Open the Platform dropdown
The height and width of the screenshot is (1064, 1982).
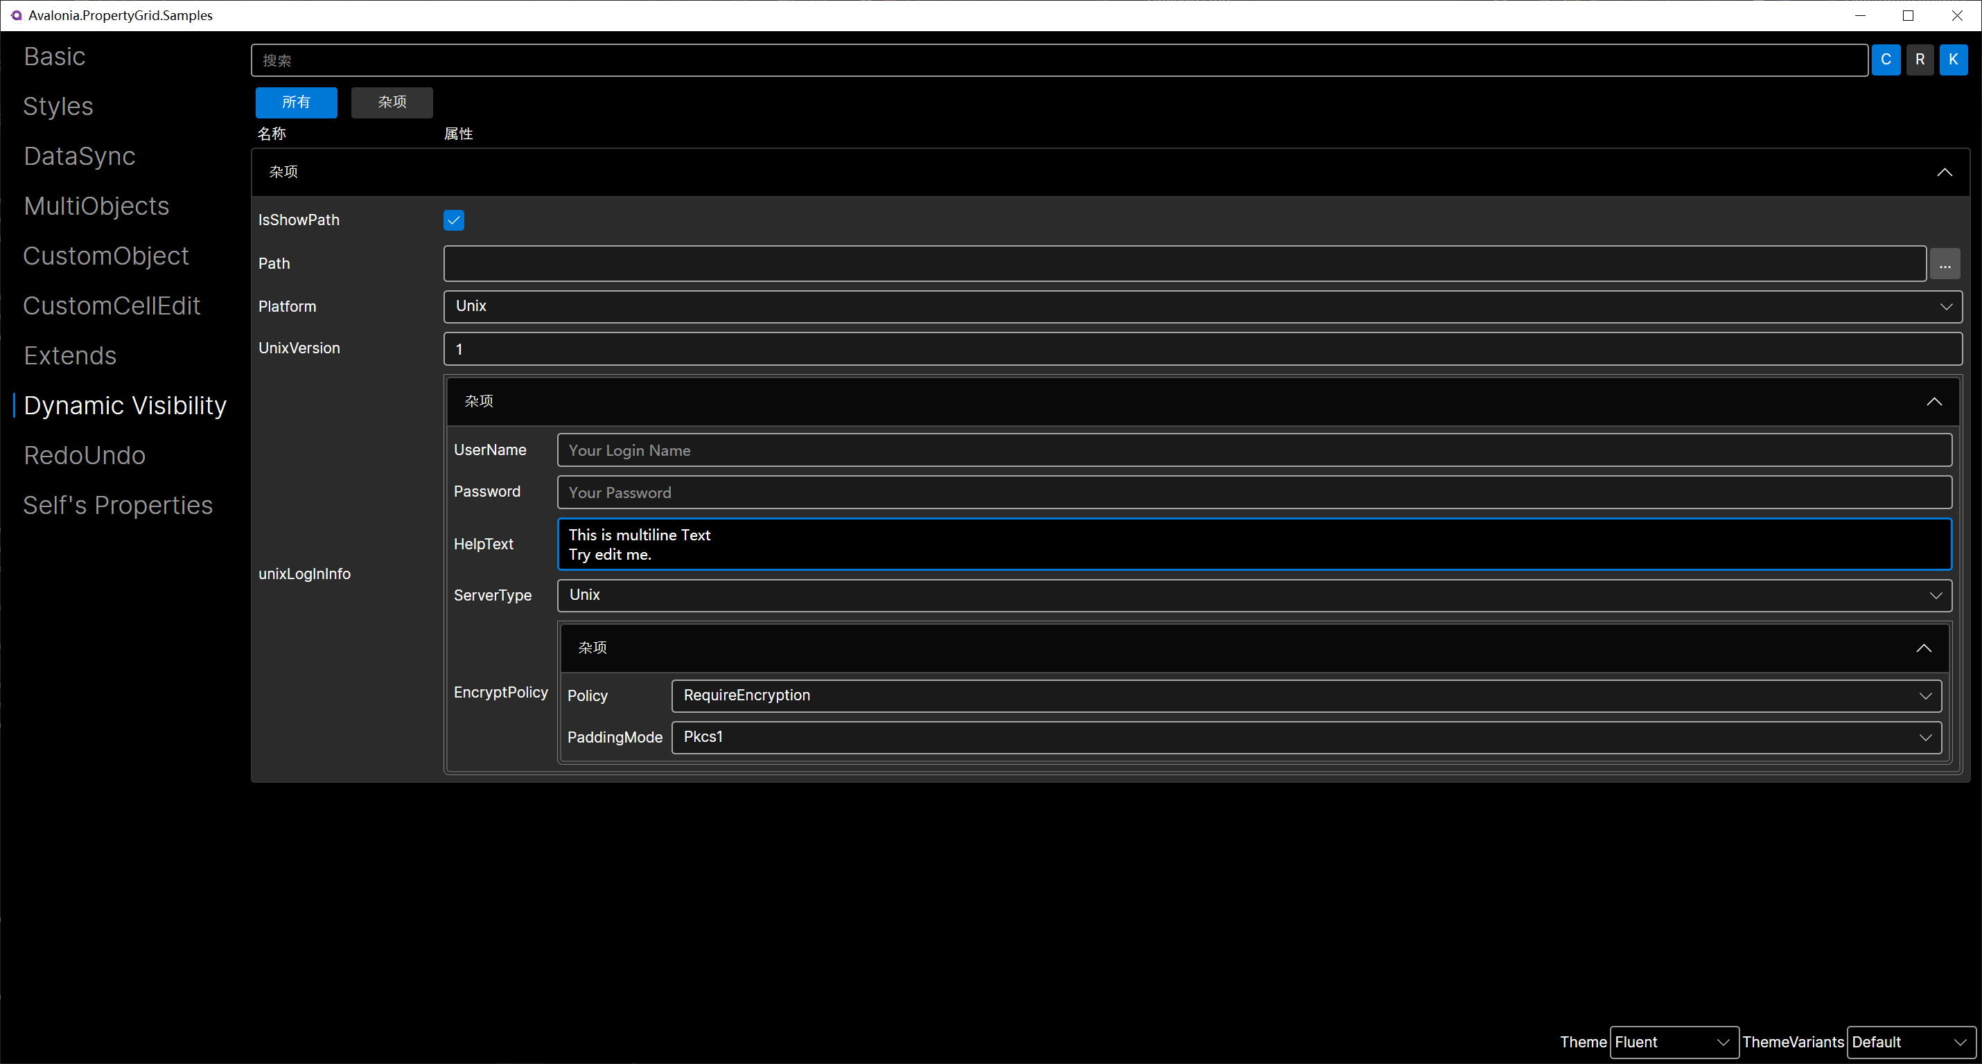[1202, 306]
